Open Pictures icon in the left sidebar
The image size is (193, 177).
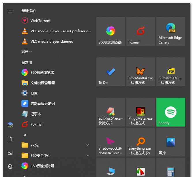click(x=10, y=153)
